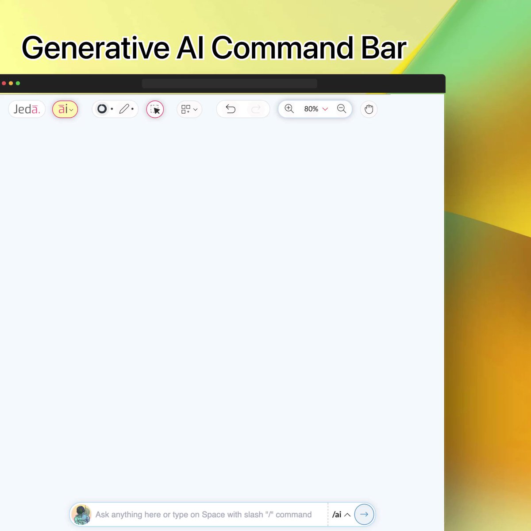Expand the shape tool options via its dot
The height and width of the screenshot is (531, 531).
(x=112, y=109)
